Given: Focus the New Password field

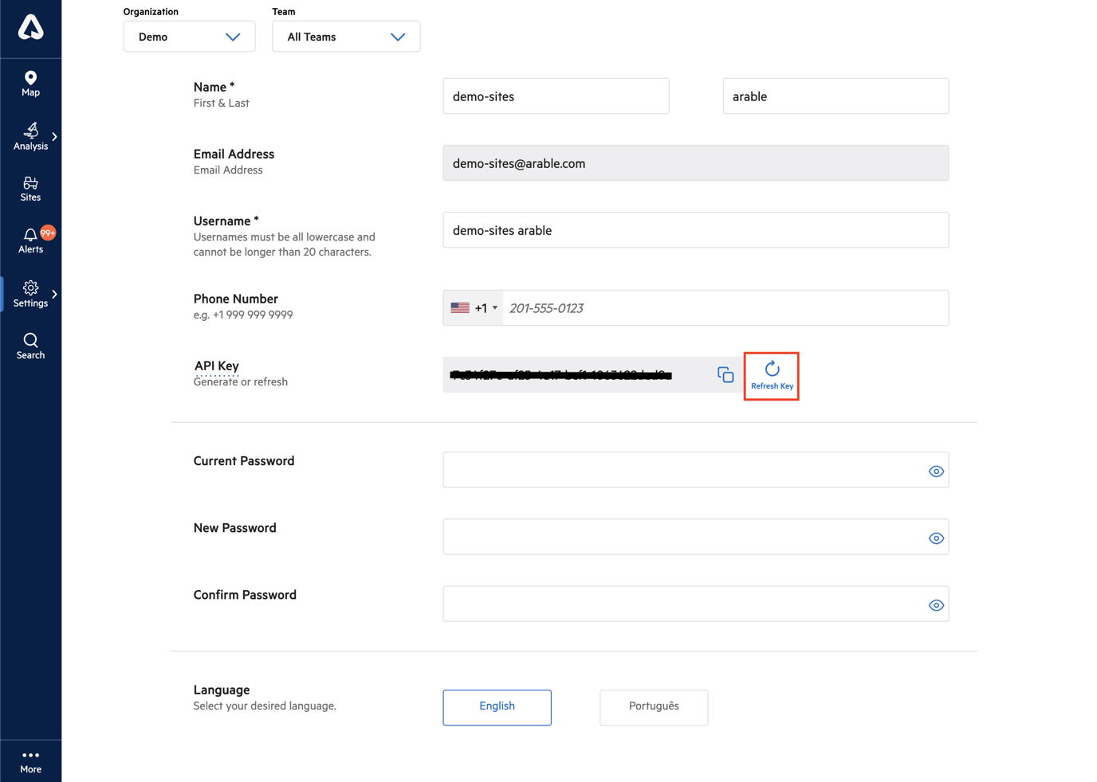Looking at the screenshot, I should [x=696, y=537].
